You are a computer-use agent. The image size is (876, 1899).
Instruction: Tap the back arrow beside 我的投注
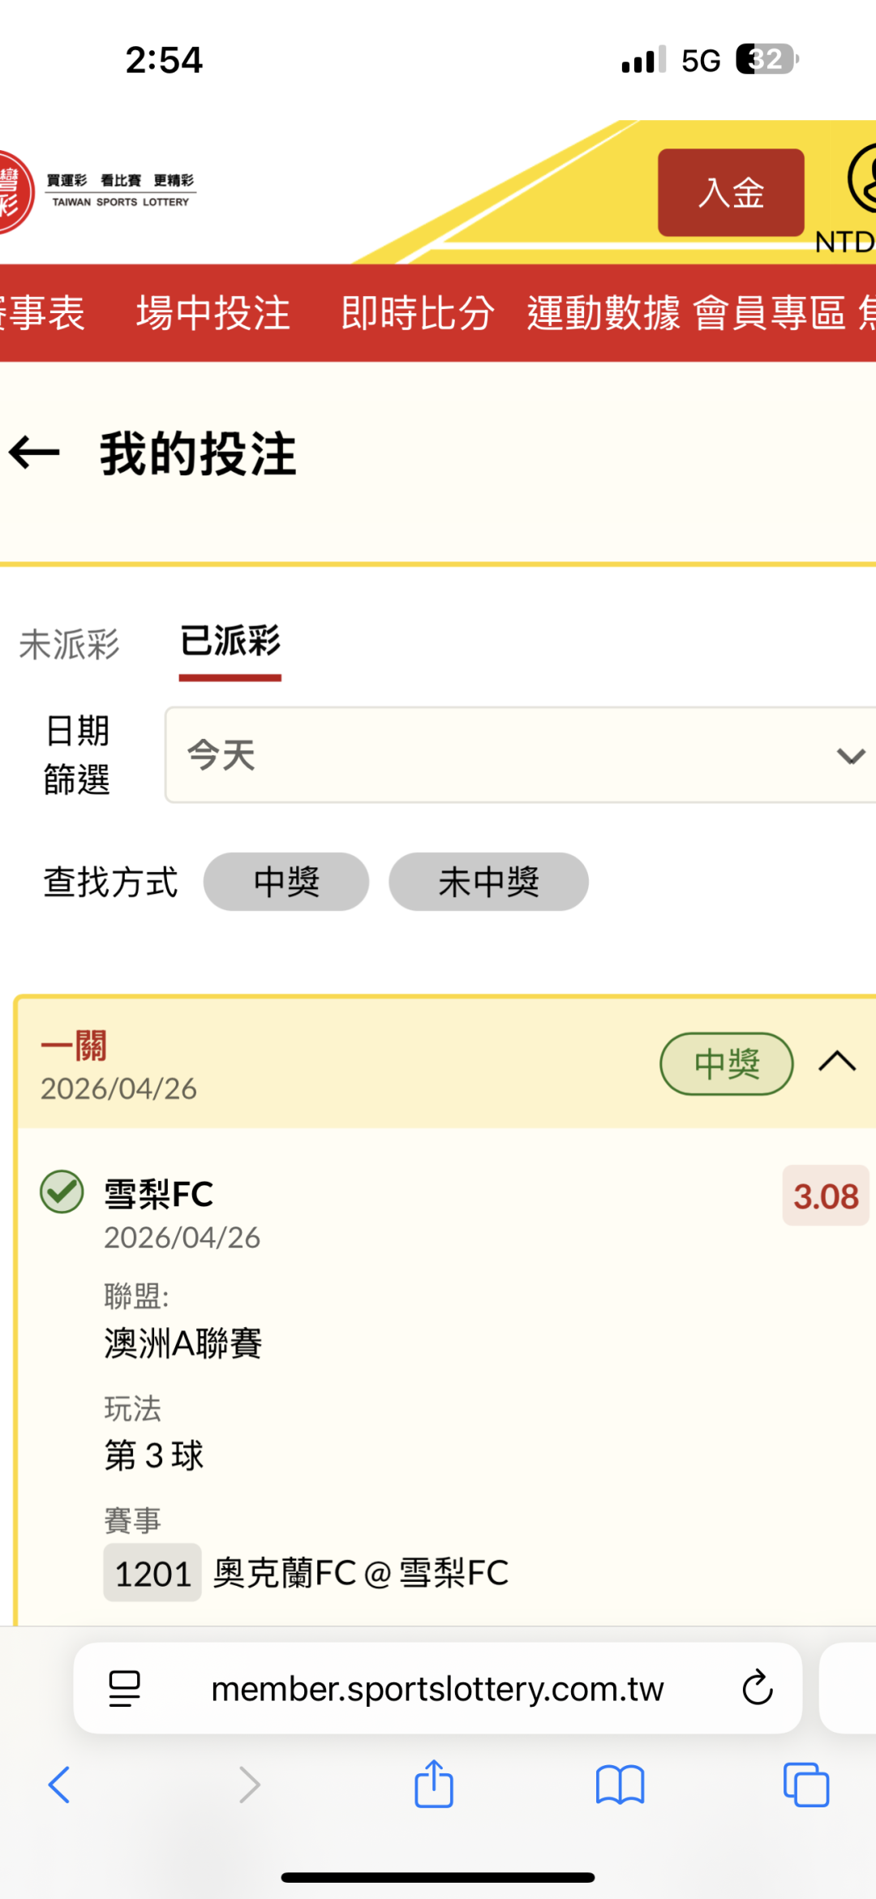(35, 453)
